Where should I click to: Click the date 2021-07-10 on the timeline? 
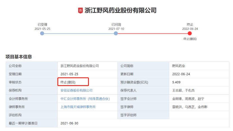tap(116, 29)
